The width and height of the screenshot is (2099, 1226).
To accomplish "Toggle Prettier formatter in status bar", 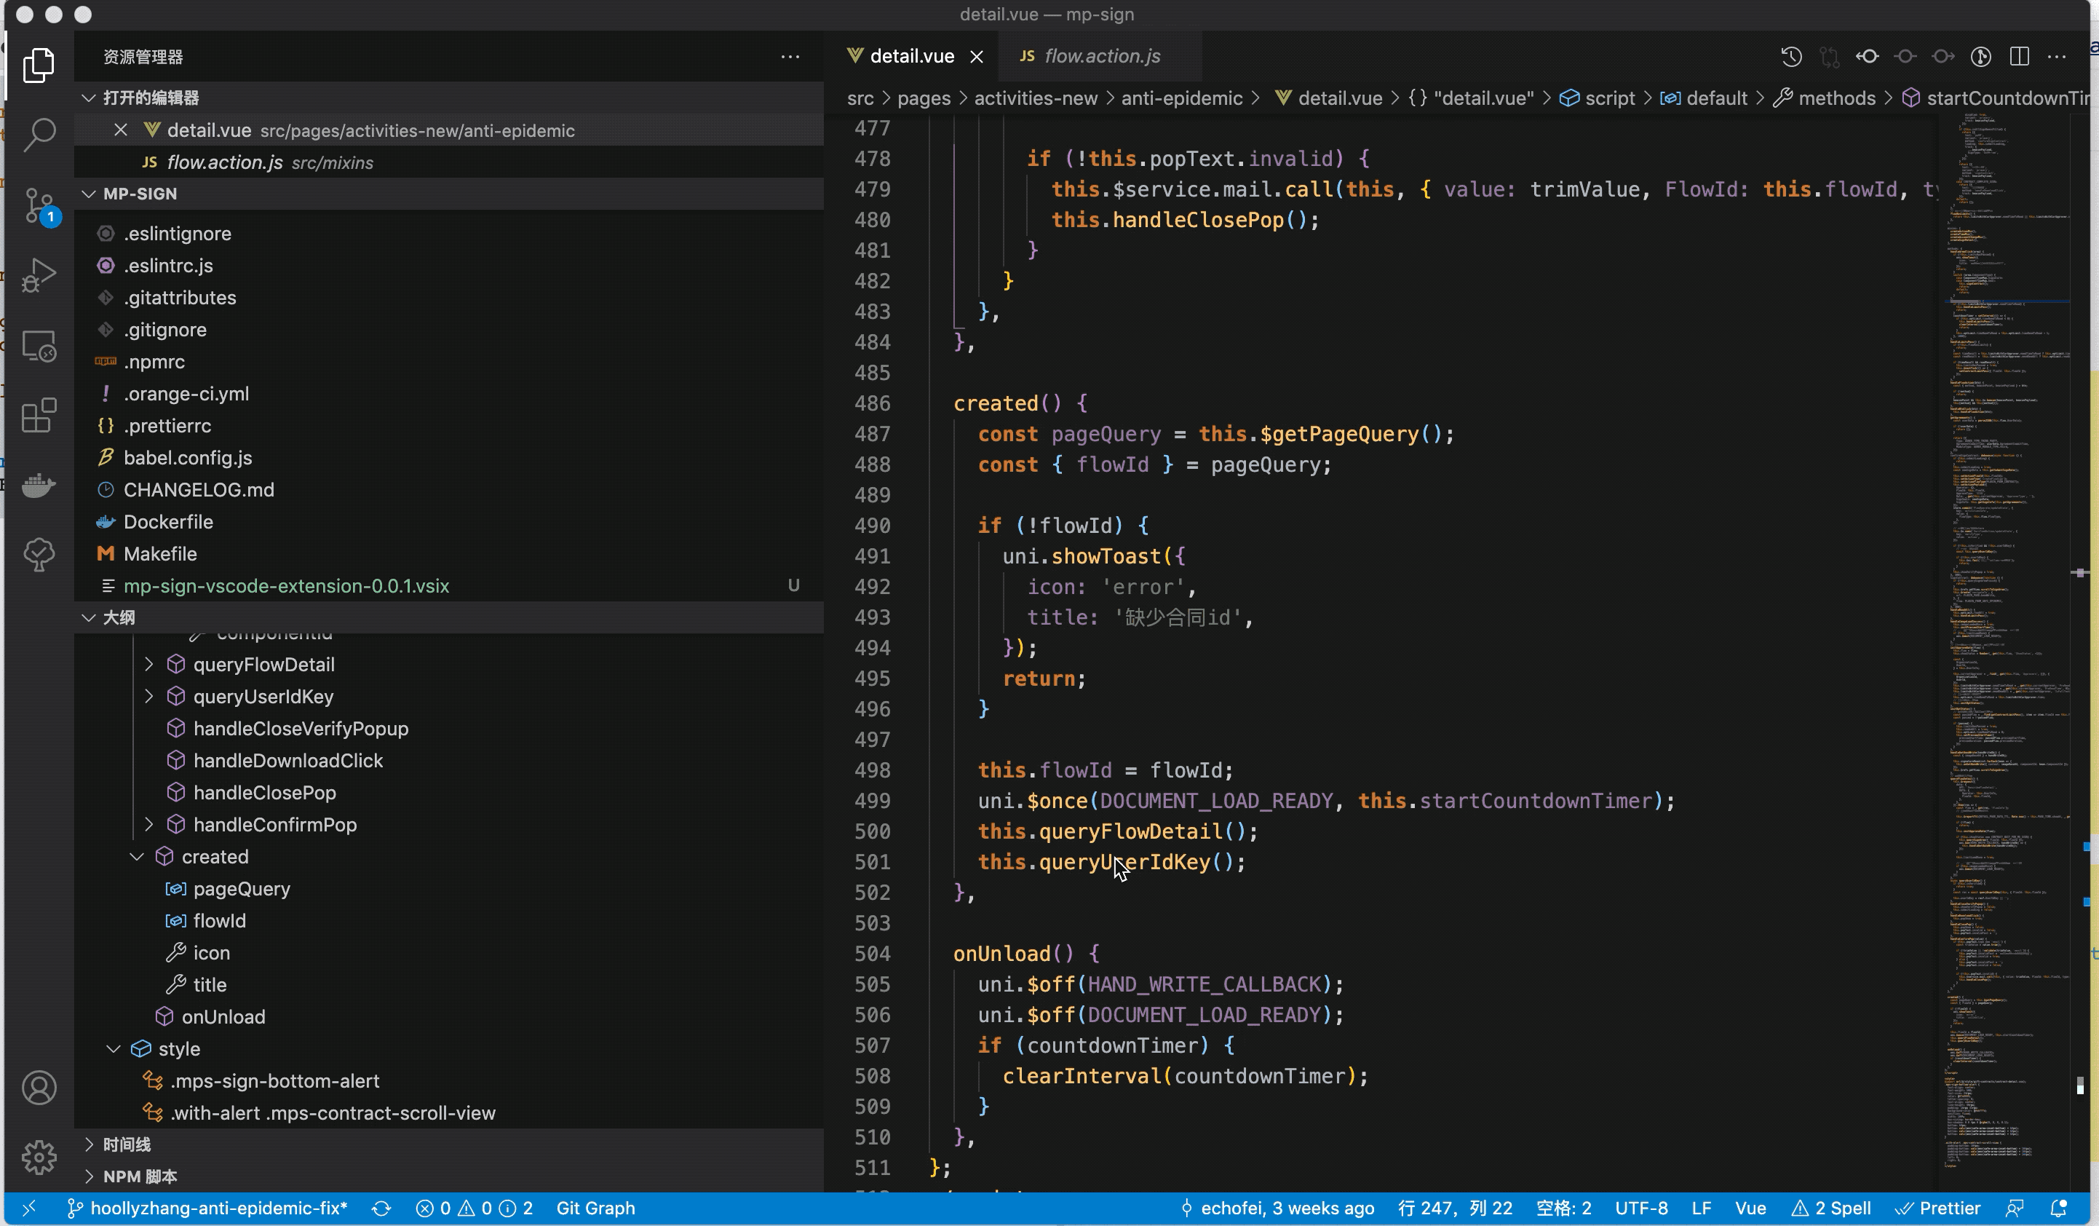I will [1938, 1208].
